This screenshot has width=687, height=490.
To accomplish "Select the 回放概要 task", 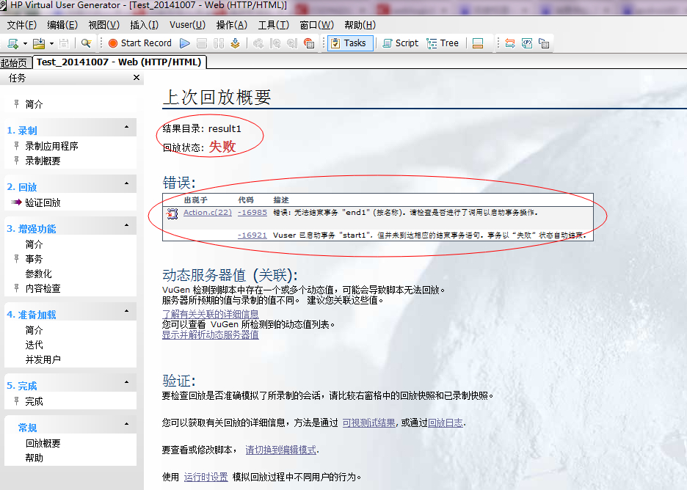I will [x=43, y=443].
